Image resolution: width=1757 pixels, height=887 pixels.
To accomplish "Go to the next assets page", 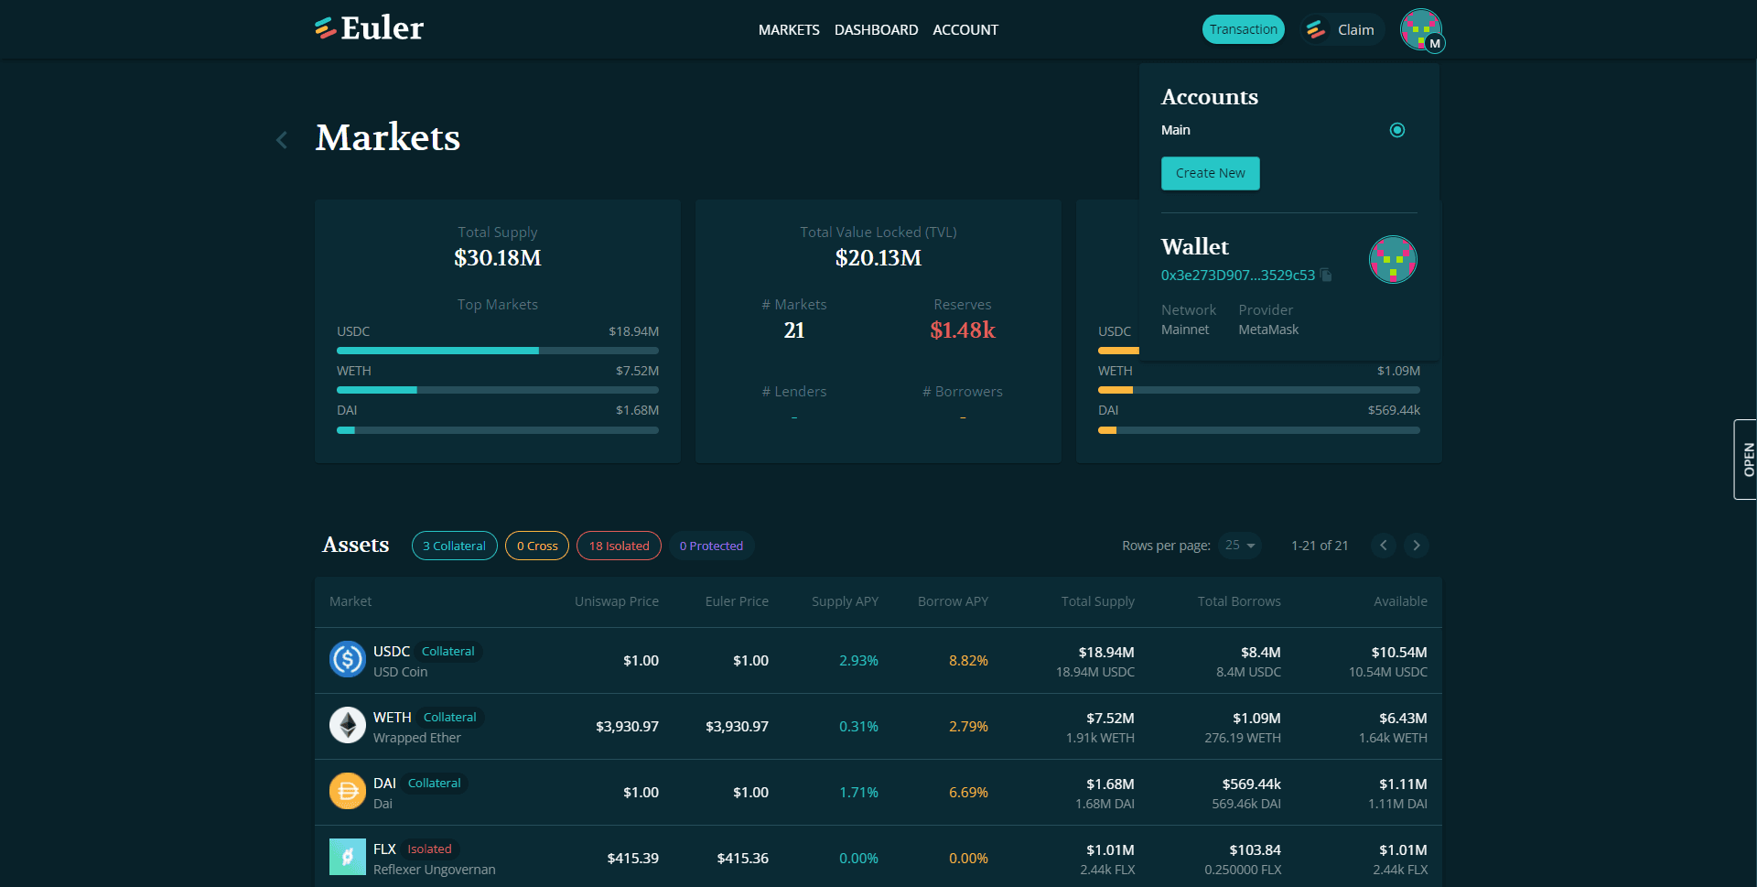I will click(x=1417, y=546).
